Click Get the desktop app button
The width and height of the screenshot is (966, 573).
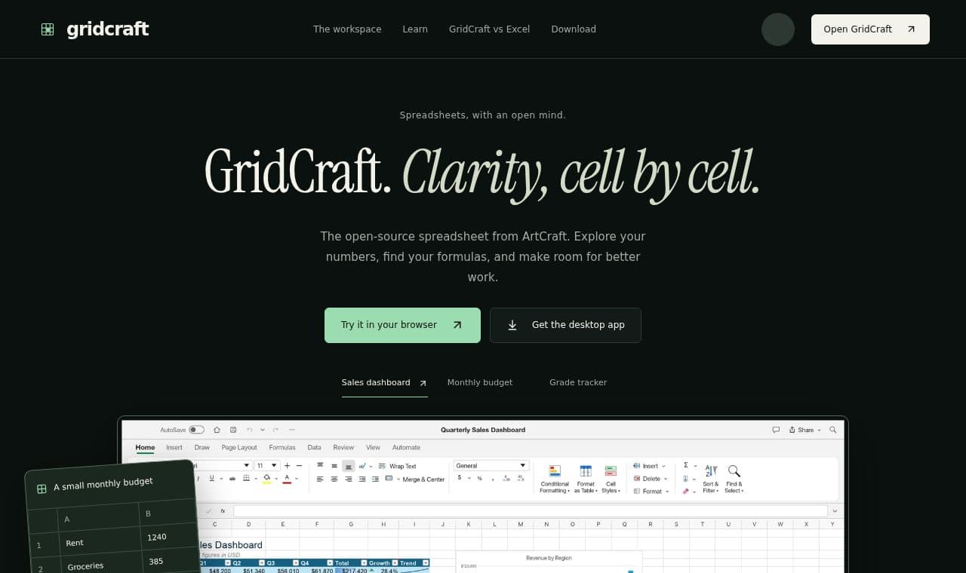click(x=565, y=325)
